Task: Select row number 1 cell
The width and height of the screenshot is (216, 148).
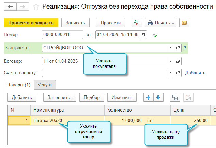Action: tap(19, 121)
